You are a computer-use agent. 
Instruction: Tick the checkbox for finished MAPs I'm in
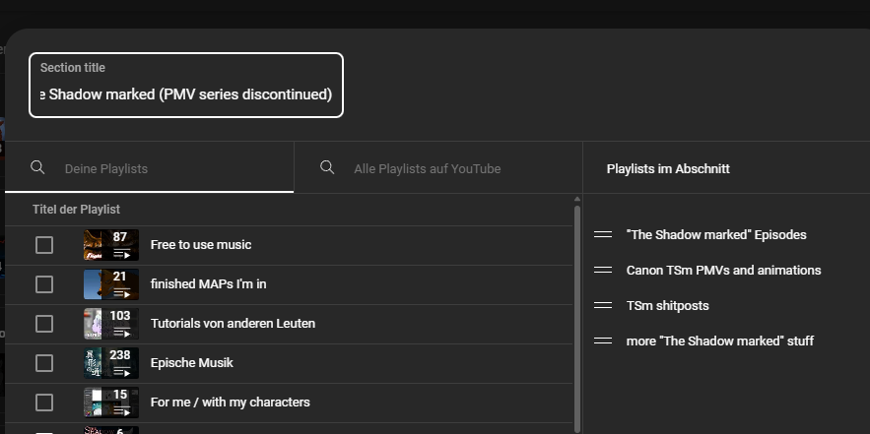(44, 284)
